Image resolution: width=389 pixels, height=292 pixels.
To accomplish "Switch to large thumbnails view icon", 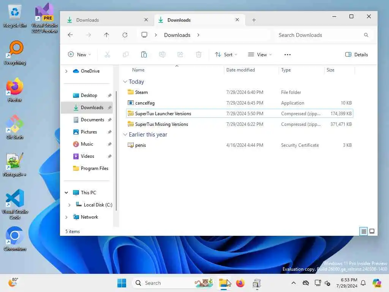I will coord(372,232).
